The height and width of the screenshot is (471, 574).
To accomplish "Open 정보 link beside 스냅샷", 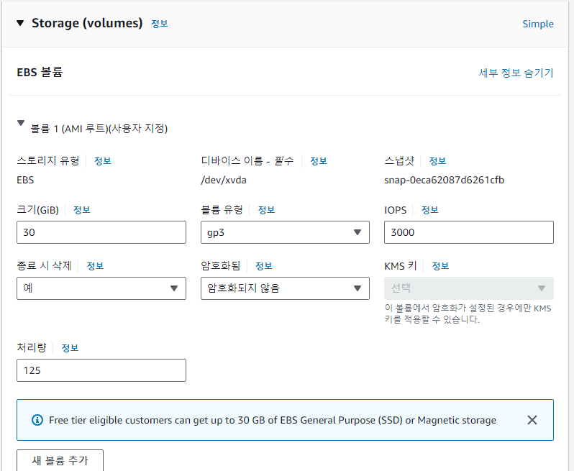I will (437, 161).
